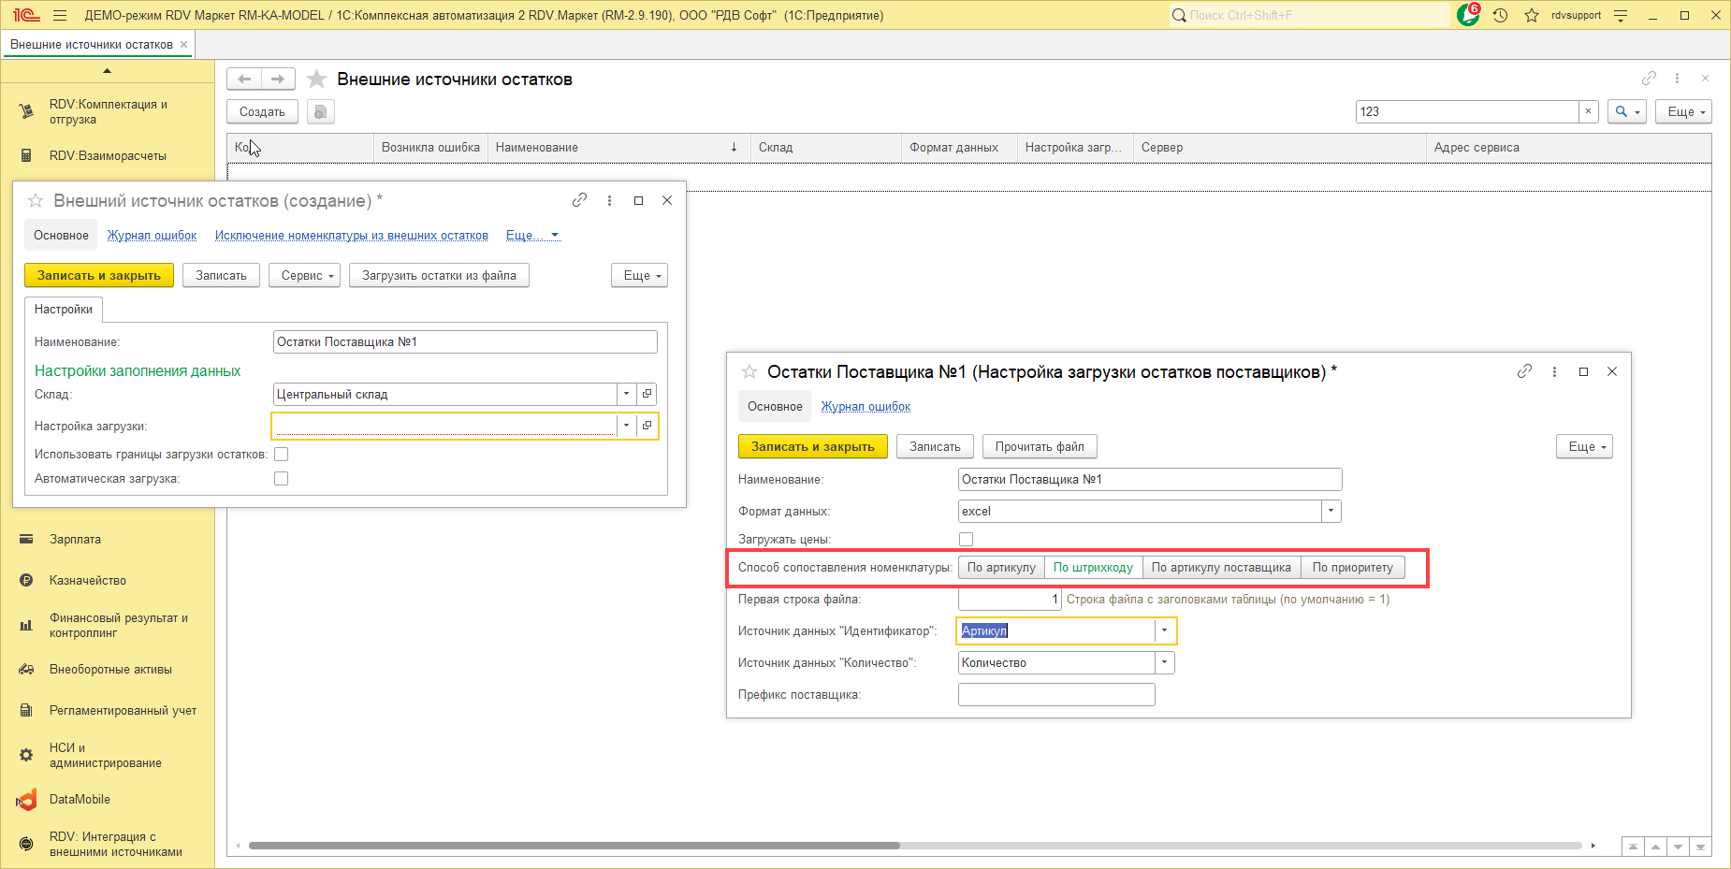Select По штрихкоду matching option
The image size is (1731, 869).
[1093, 568]
